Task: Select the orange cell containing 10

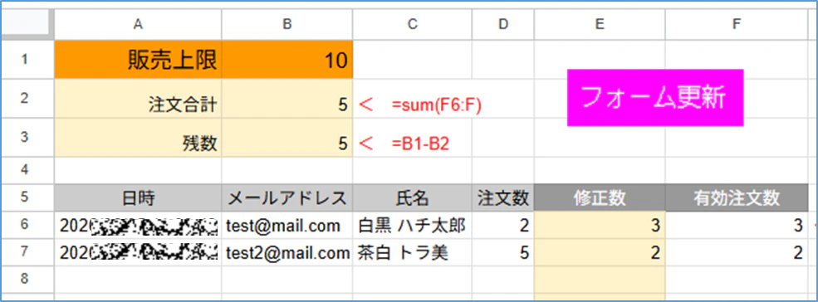Action: pyautogui.click(x=287, y=60)
